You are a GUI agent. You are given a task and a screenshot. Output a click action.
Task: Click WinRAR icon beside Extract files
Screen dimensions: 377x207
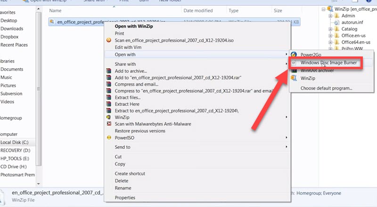click(109, 97)
